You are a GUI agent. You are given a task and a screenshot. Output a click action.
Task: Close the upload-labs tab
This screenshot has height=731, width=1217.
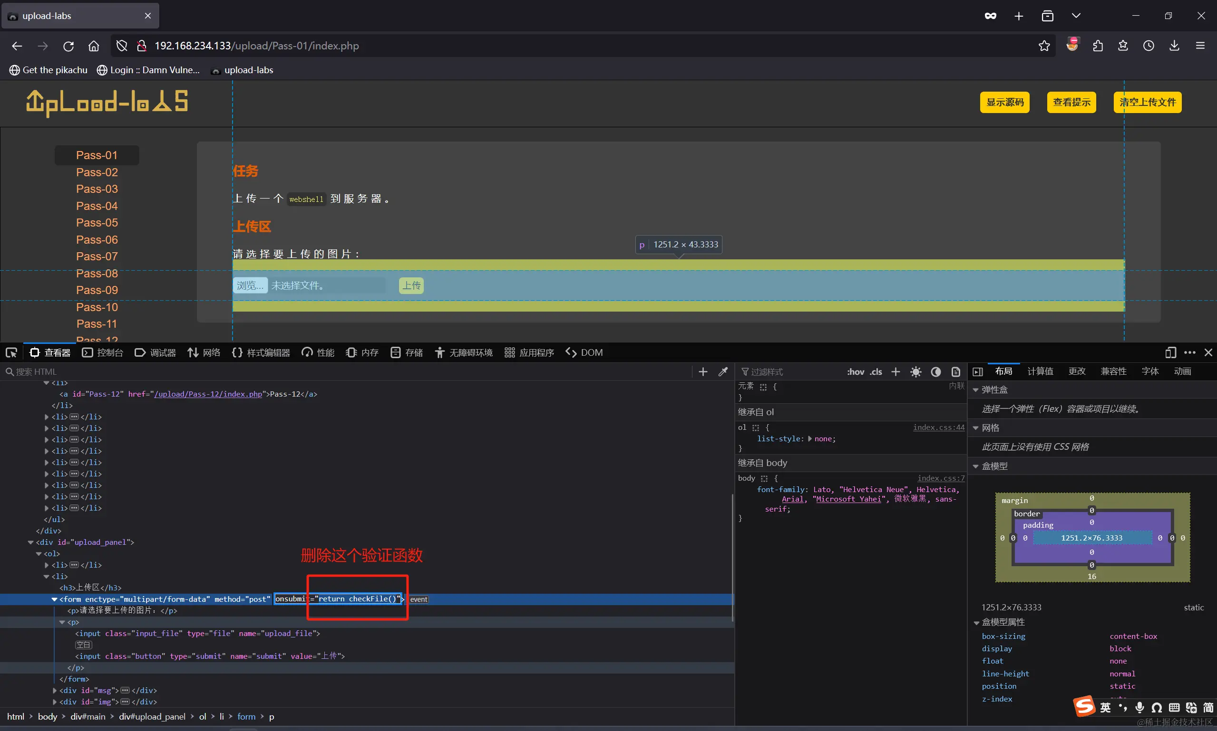(147, 16)
